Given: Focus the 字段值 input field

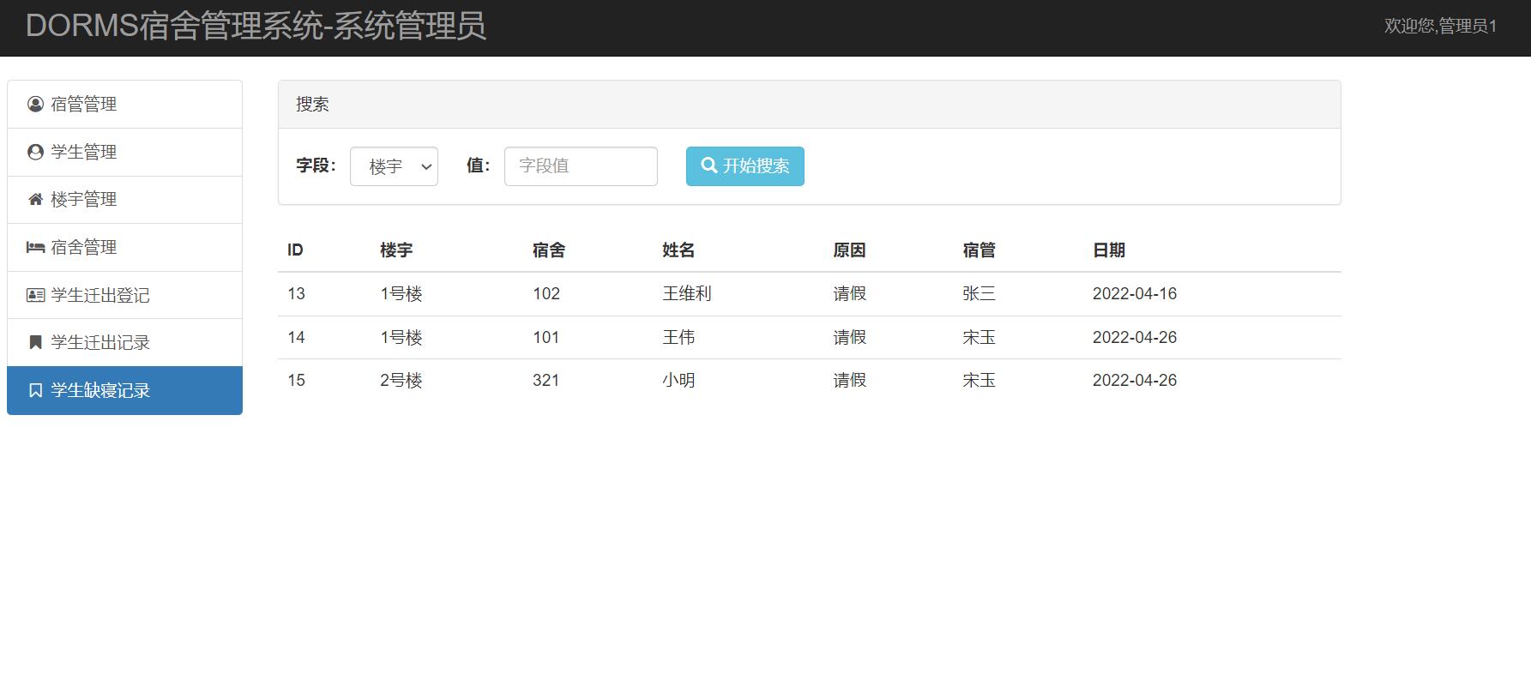Looking at the screenshot, I should (581, 166).
